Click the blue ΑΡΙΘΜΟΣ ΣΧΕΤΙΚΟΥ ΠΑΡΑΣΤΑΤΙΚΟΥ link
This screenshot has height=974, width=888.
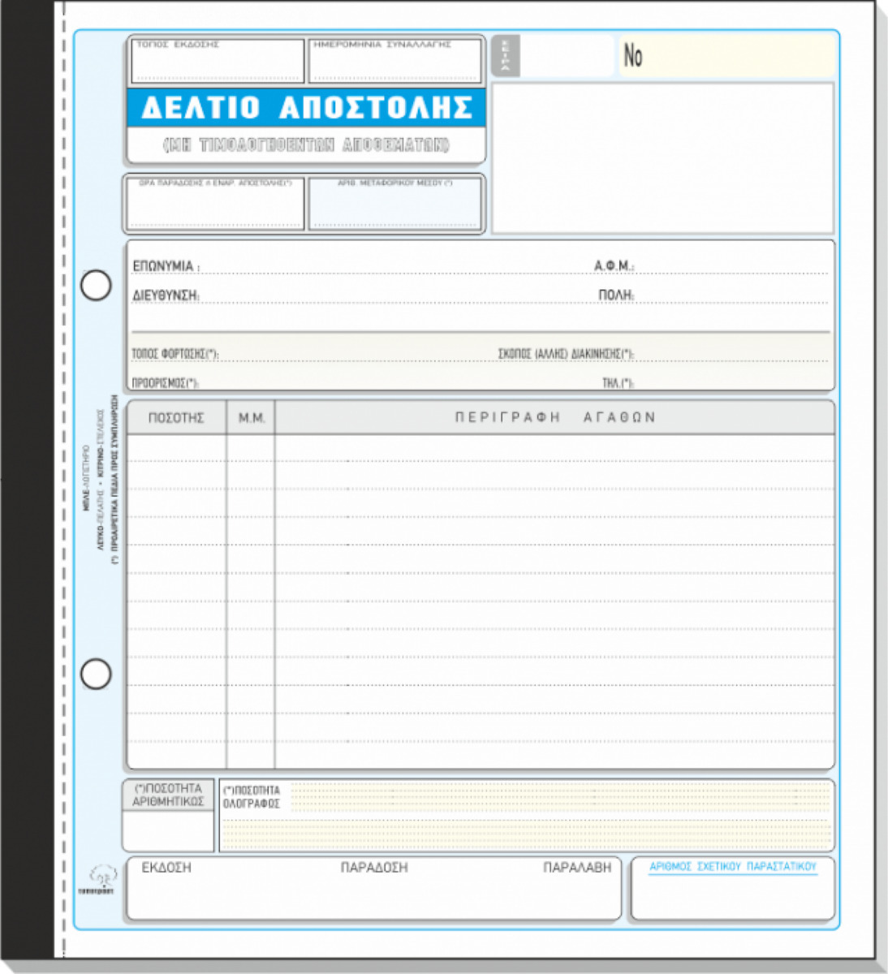(x=732, y=868)
